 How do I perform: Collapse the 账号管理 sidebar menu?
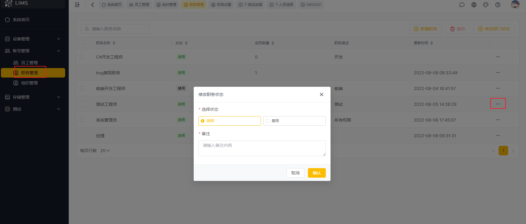coord(33,51)
